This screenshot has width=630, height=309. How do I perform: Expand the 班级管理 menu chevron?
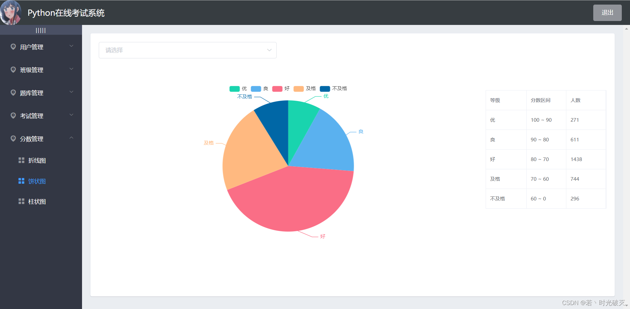coord(72,69)
